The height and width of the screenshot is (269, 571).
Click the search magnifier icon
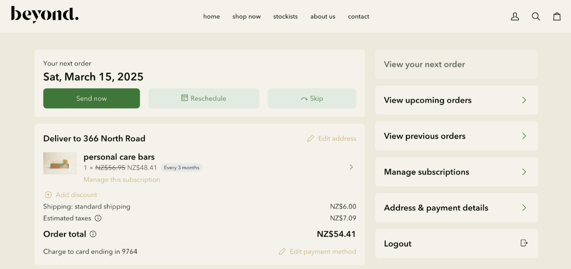pyautogui.click(x=536, y=16)
